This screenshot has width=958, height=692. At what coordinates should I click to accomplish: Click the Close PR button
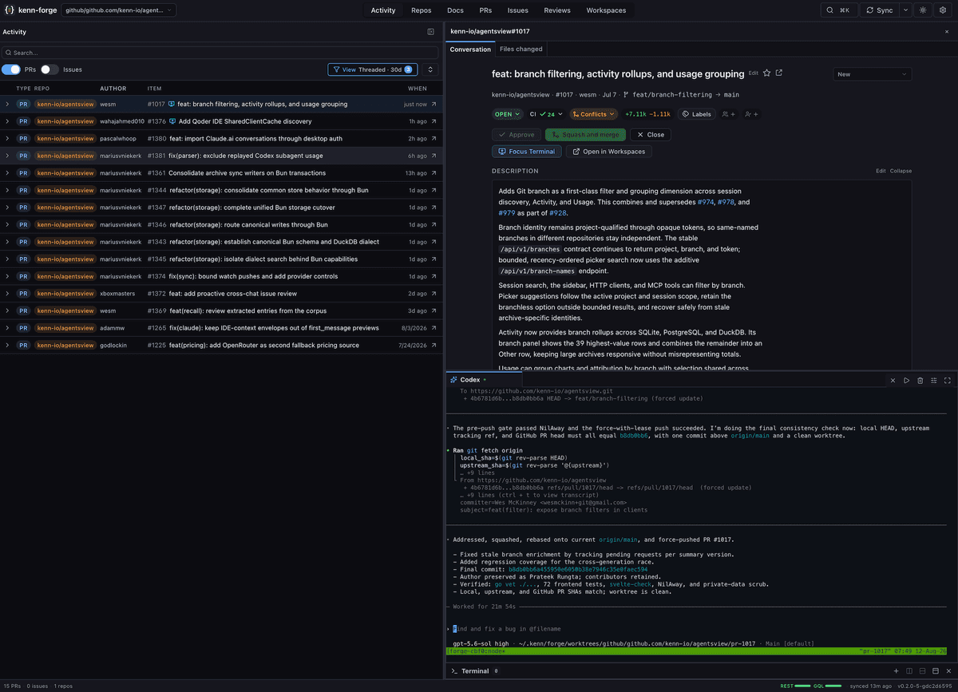[x=651, y=135]
